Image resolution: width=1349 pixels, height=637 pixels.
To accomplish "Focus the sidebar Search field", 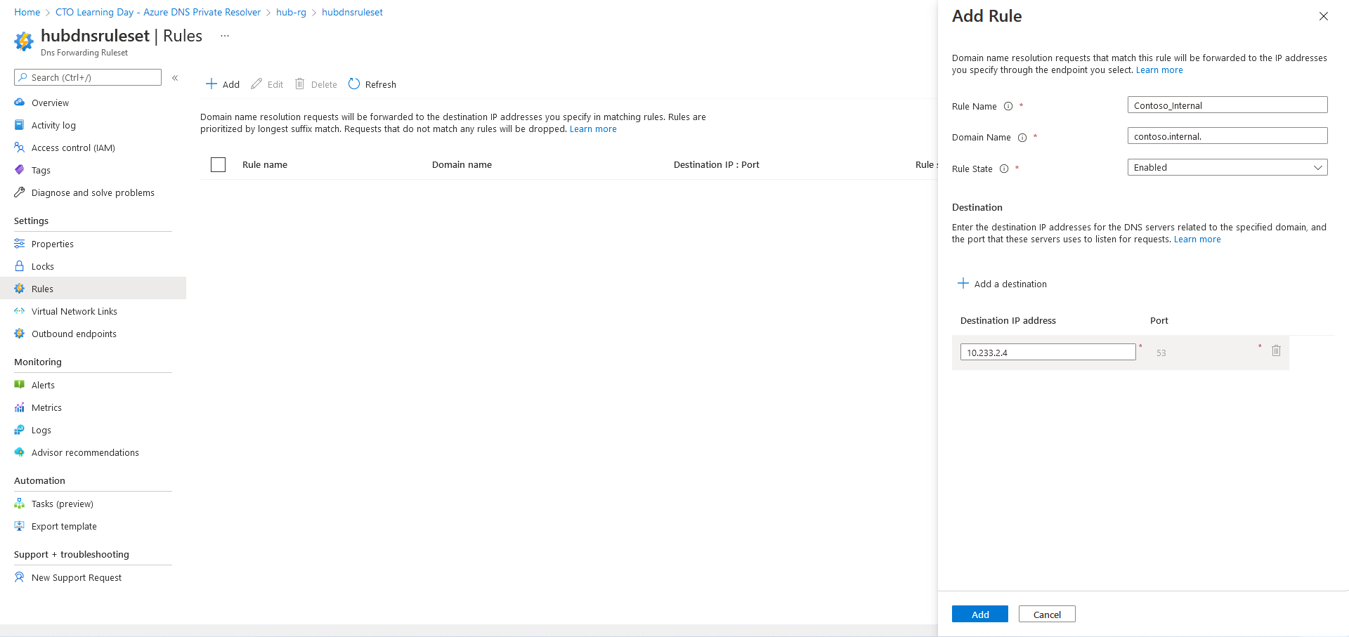I will 88,77.
